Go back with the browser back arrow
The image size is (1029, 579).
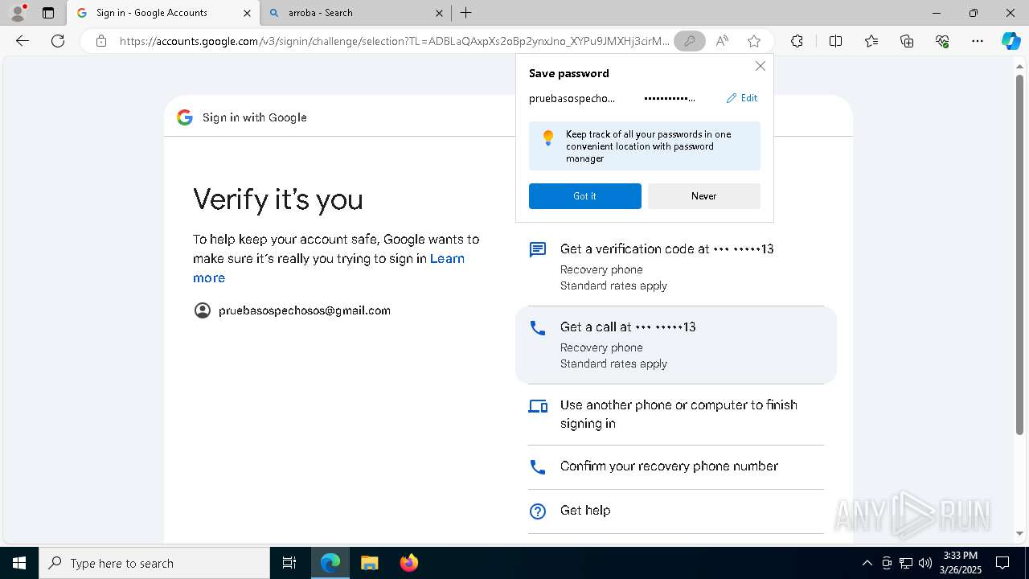(x=23, y=41)
